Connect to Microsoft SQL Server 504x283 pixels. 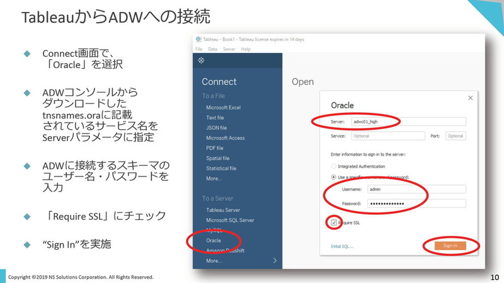tap(230, 221)
